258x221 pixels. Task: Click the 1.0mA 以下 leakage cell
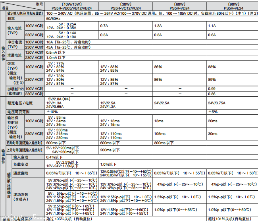(152, 58)
